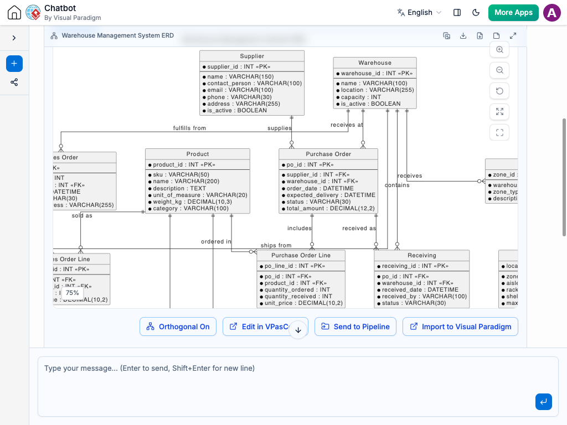Click the 'receives at' relationship label

(347, 125)
